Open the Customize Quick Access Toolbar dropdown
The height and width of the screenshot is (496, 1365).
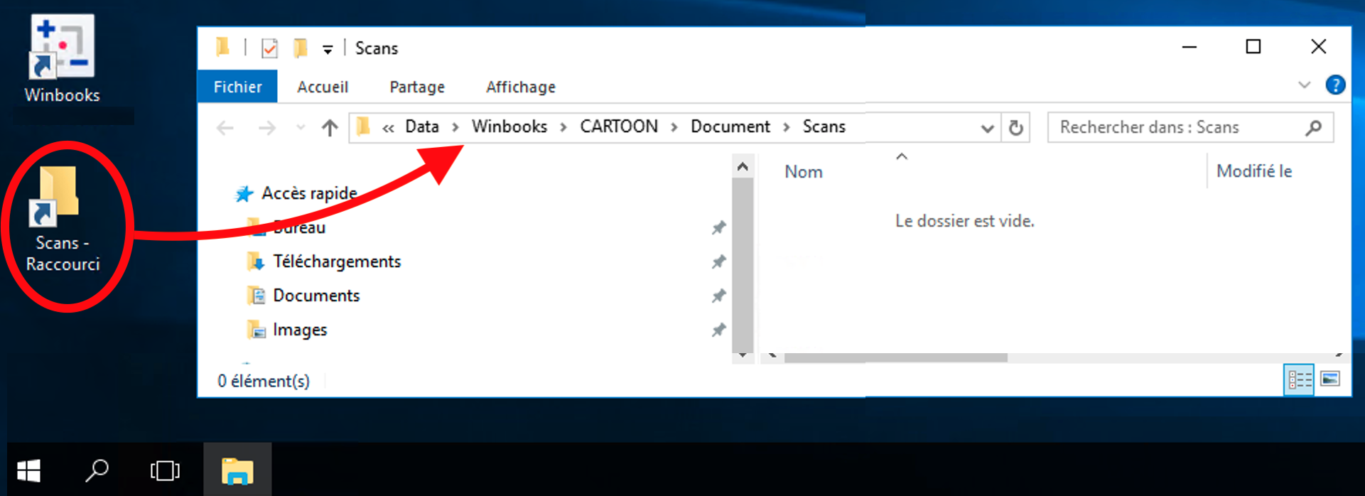pyautogui.click(x=328, y=49)
